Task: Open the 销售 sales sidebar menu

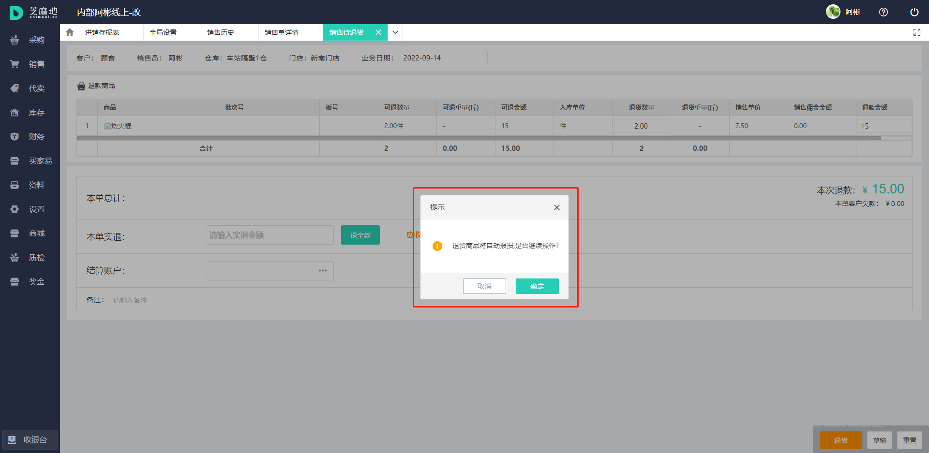Action: 29,64
